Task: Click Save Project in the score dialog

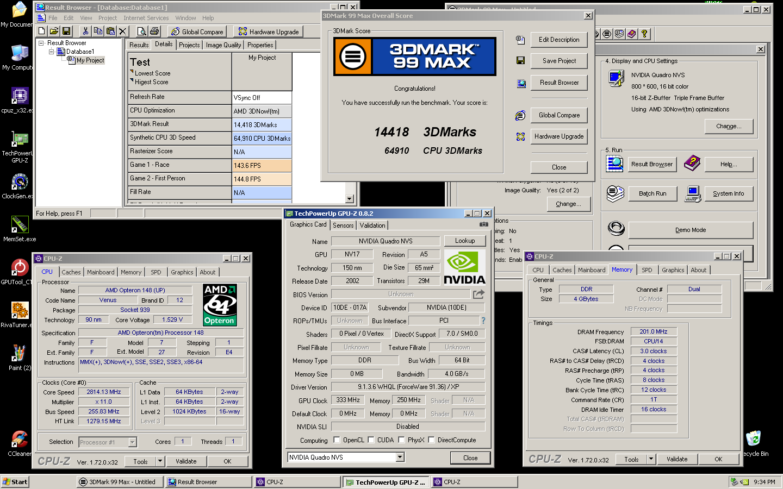Action: point(559,61)
